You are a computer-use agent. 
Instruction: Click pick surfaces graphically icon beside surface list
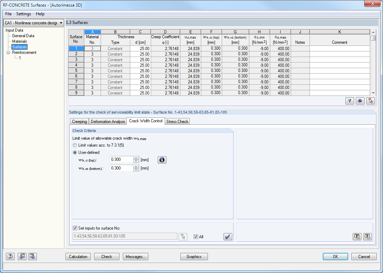(x=183, y=237)
